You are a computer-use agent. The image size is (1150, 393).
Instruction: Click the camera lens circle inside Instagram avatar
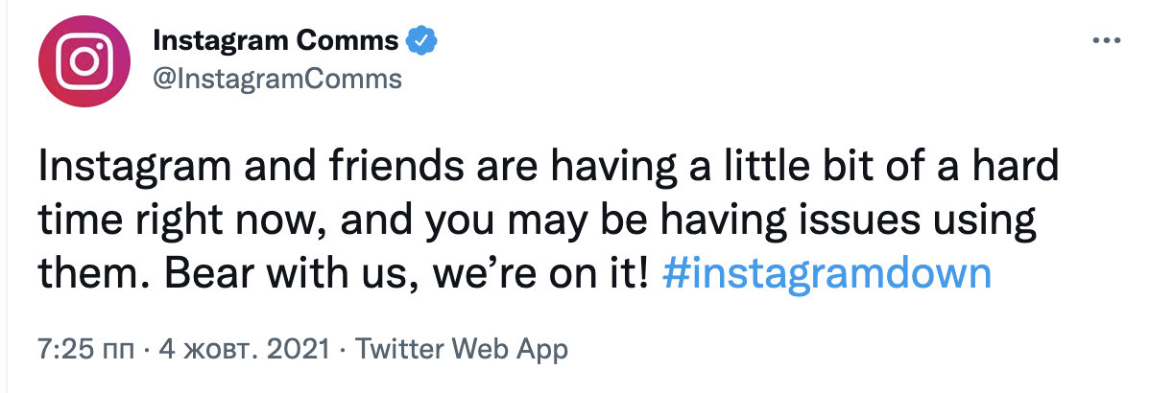pos(84,63)
